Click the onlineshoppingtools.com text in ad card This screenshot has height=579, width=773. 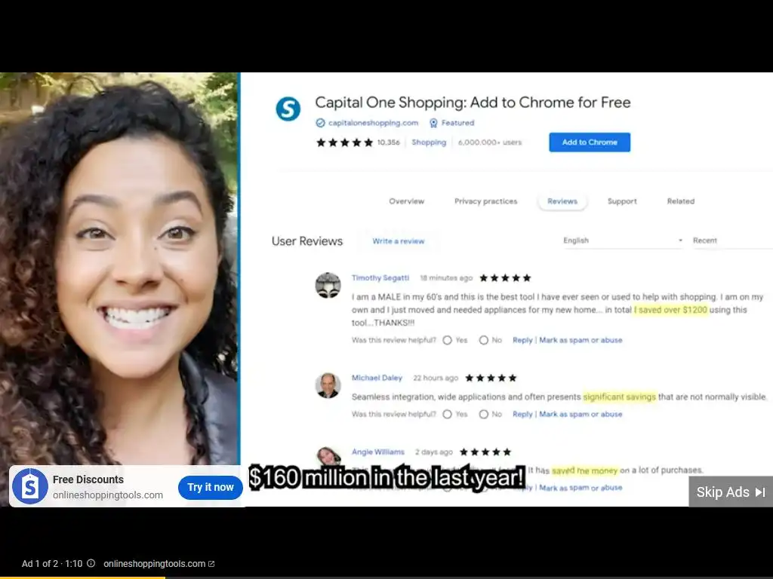pyautogui.click(x=108, y=495)
